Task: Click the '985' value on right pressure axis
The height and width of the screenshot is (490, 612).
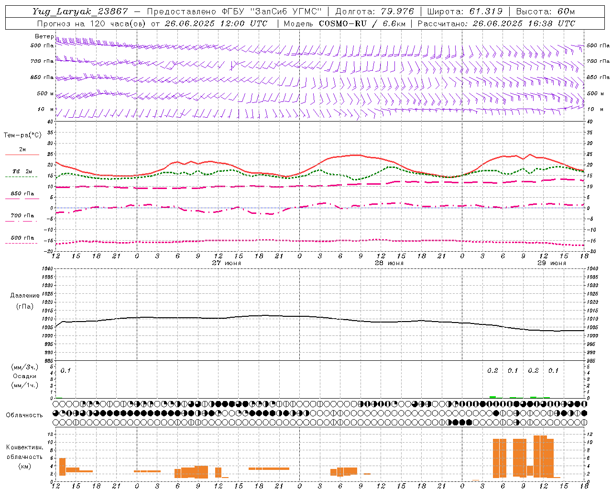Action: click(x=592, y=361)
